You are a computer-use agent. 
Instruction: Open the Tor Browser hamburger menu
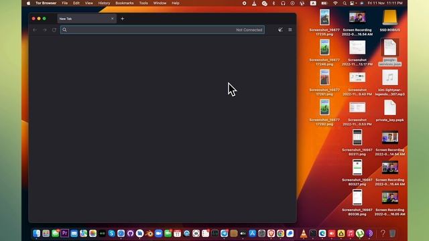[290, 29]
